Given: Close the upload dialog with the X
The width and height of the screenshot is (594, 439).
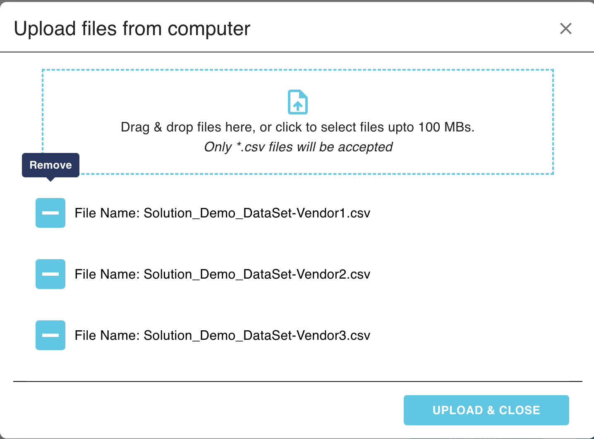Looking at the screenshot, I should pyautogui.click(x=565, y=29).
